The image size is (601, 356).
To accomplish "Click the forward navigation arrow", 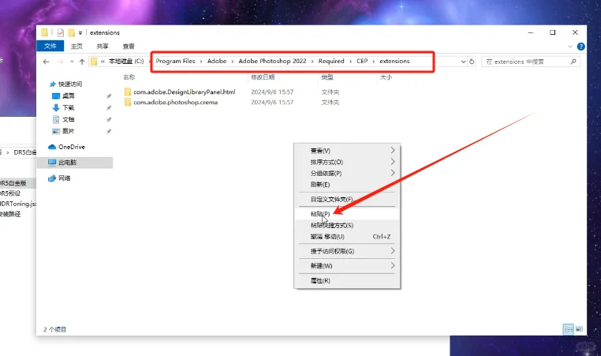I will tap(60, 62).
